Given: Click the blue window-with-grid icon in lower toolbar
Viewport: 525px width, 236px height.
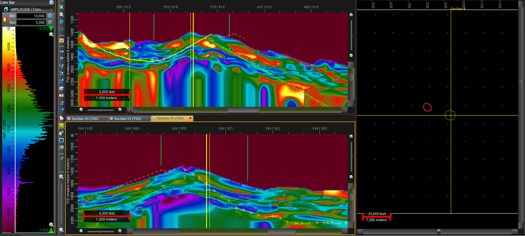Looking at the screenshot, I should point(61,147).
